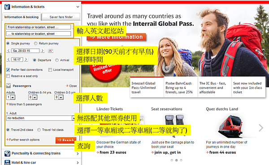The image size is (269, 165).
Task: Click the More information banner button
Action: click(x=116, y=37)
